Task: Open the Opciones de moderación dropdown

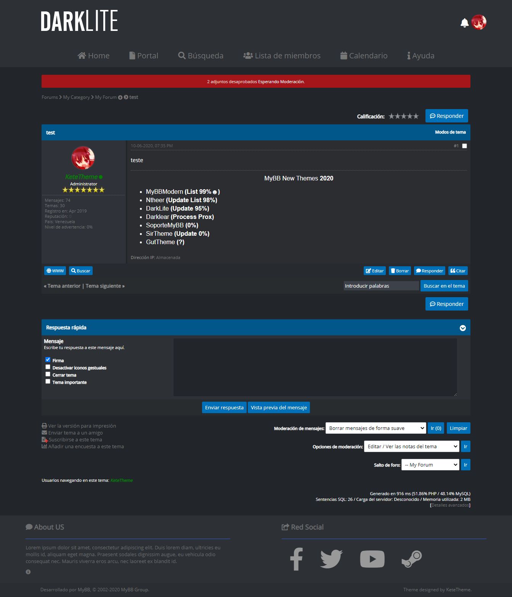Action: coord(411,446)
